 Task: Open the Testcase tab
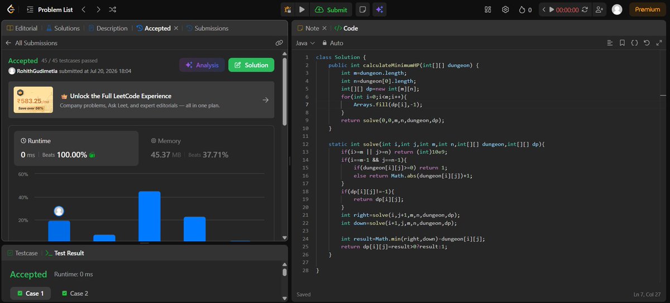tap(22, 253)
